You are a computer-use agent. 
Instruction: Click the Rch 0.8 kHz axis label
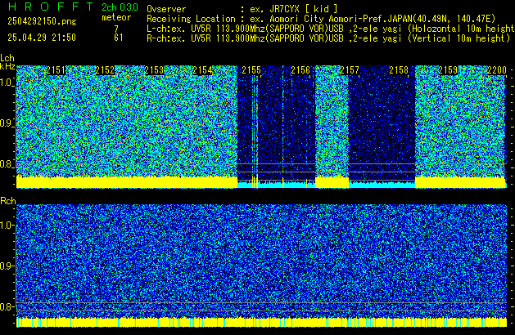click(x=6, y=306)
